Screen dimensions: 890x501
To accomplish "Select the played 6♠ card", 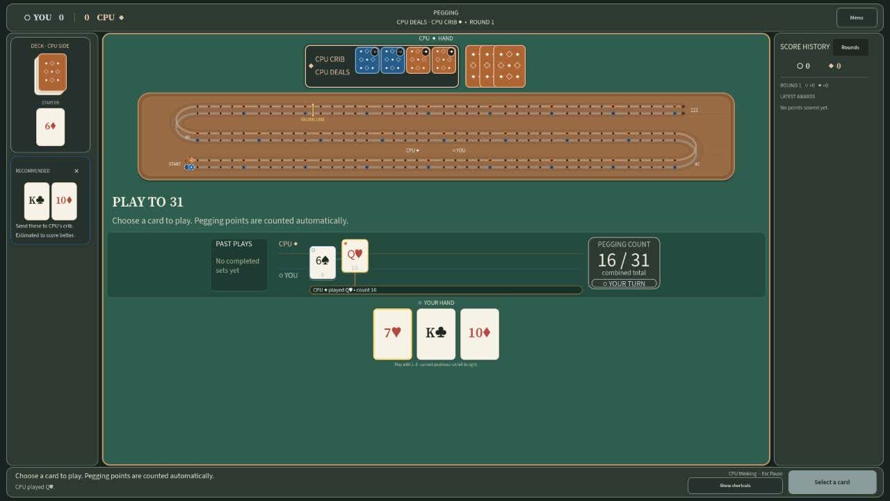I will point(323,262).
